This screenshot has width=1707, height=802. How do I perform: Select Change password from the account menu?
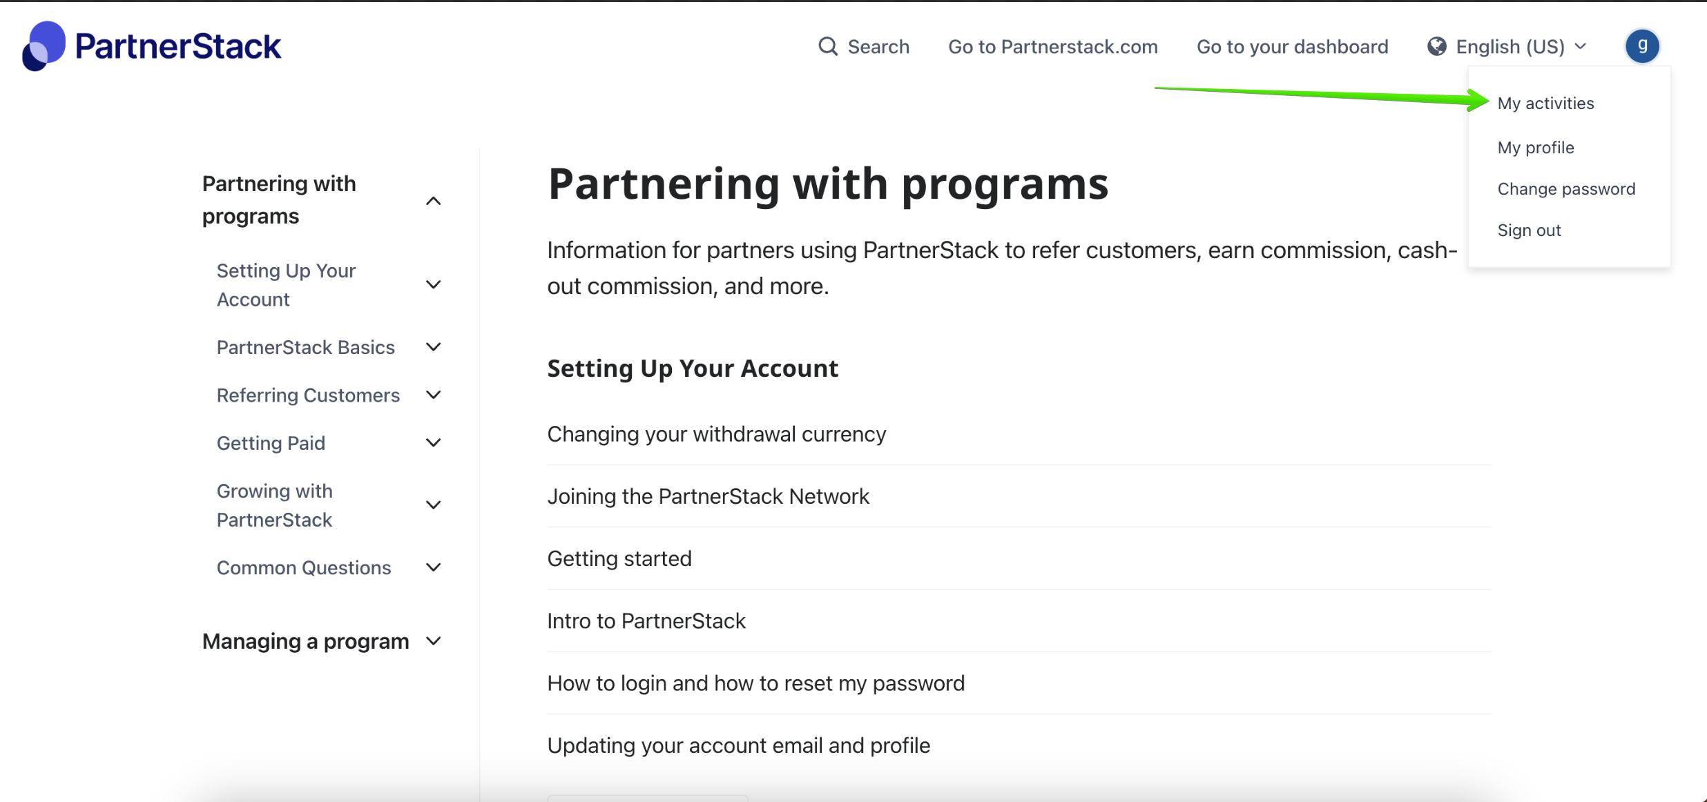(1566, 188)
